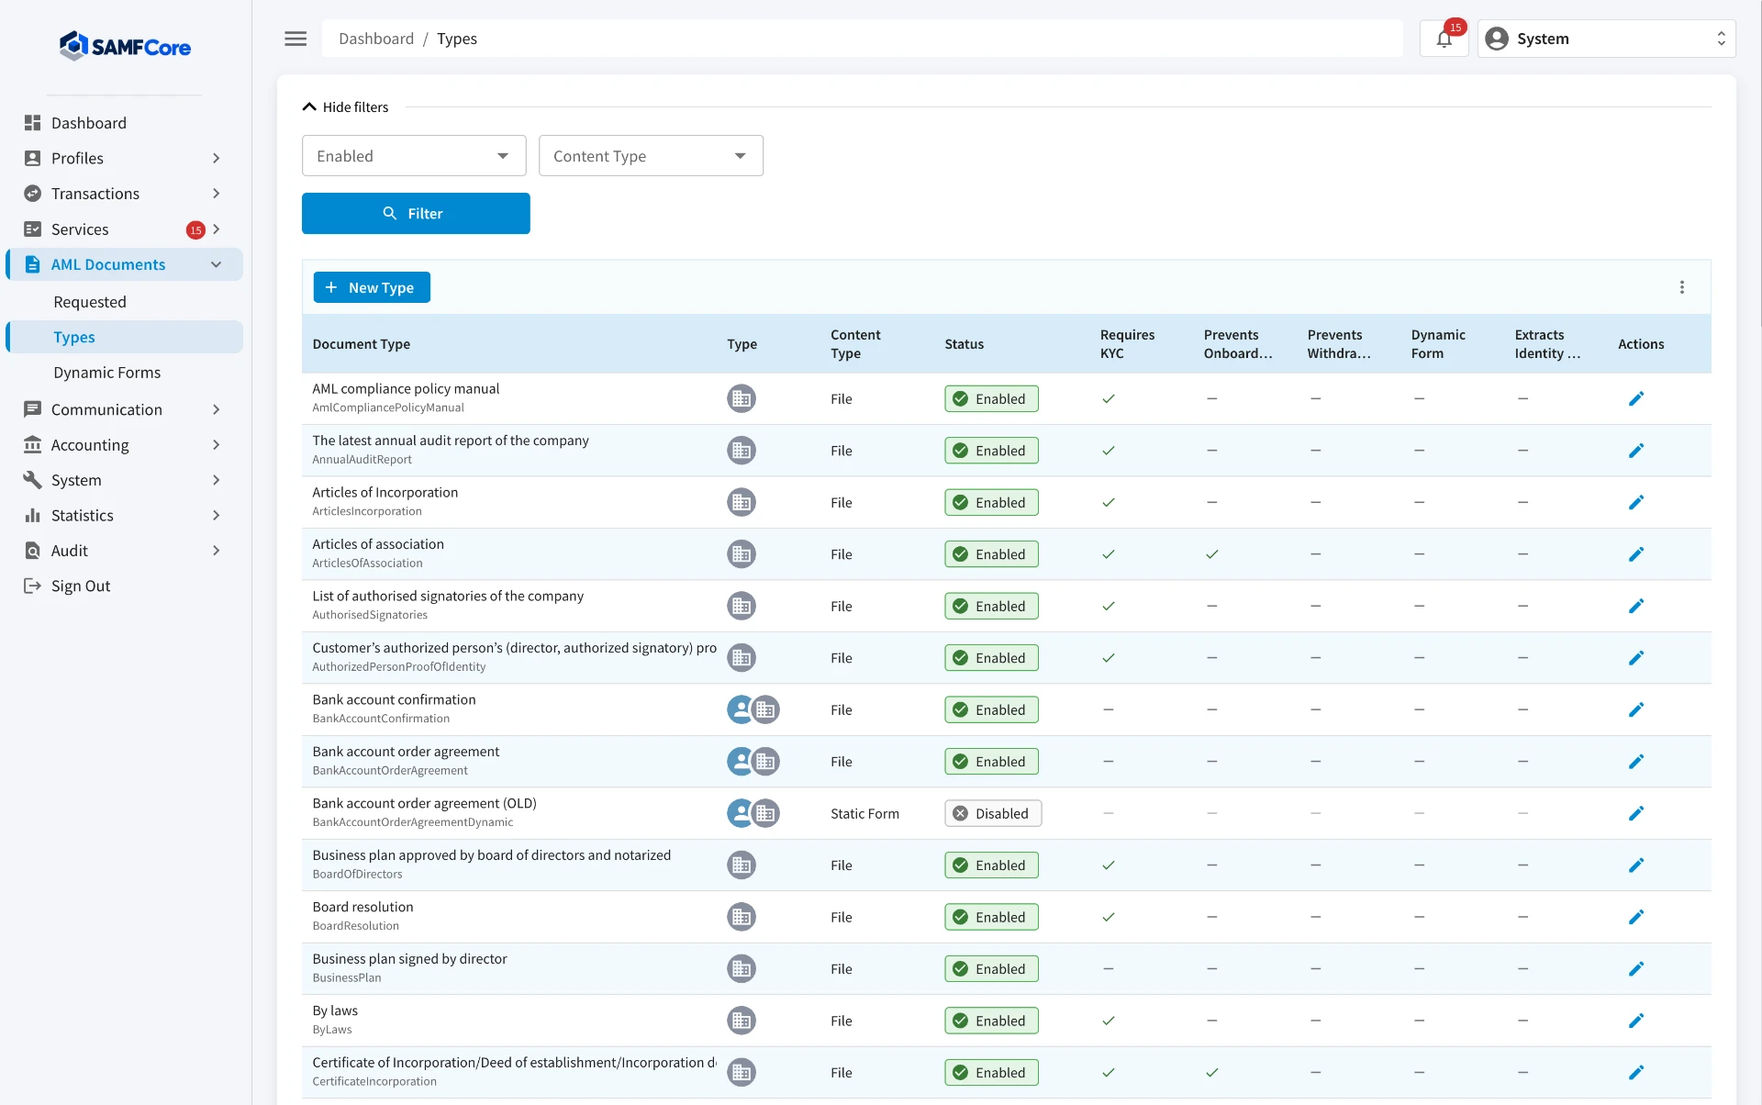The image size is (1762, 1105).
Task: Open the Content Type filter dropdown
Action: pyautogui.click(x=651, y=156)
